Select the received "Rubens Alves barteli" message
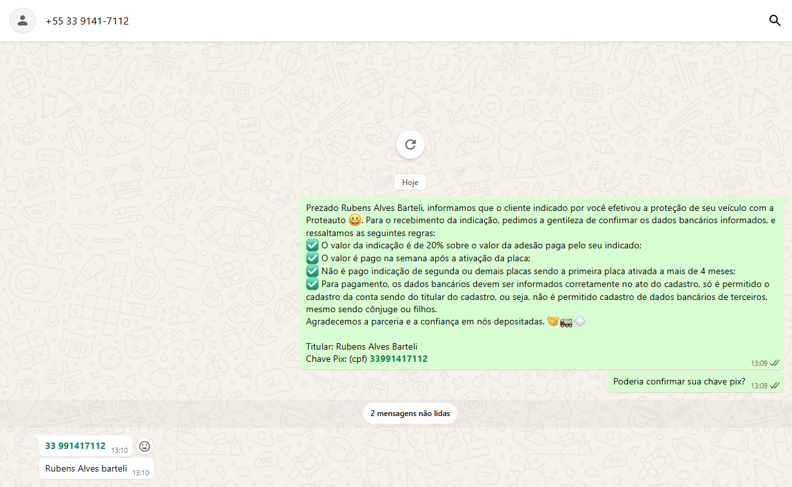Screen dimensions: 792x487 pyautogui.click(x=86, y=469)
